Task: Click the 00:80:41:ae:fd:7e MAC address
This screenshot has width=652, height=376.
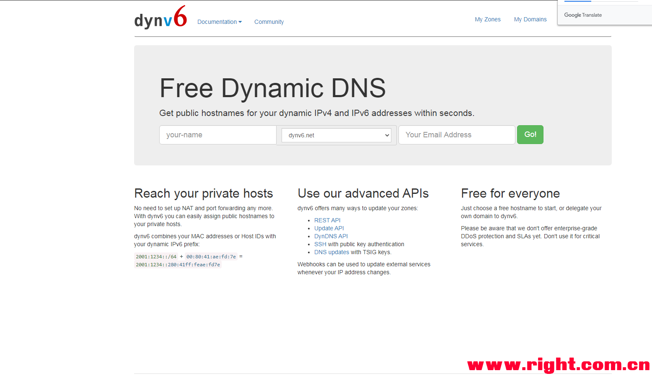Action: [211, 257]
